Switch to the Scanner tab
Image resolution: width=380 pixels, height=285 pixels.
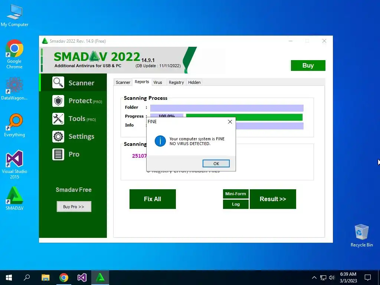click(123, 82)
